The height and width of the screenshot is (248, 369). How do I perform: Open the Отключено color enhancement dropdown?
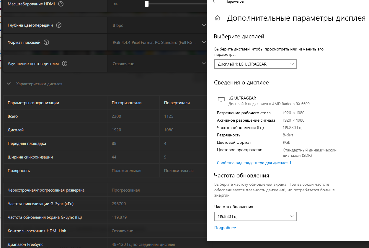pos(159,63)
